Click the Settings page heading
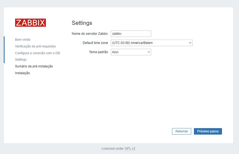The width and height of the screenshot is (239, 154). (x=82, y=23)
